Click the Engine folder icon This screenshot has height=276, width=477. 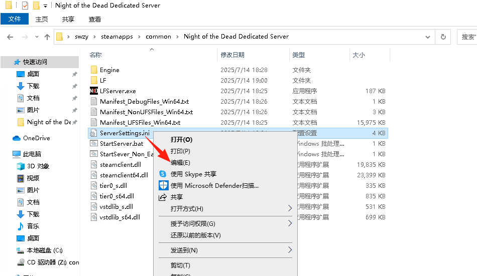click(94, 70)
